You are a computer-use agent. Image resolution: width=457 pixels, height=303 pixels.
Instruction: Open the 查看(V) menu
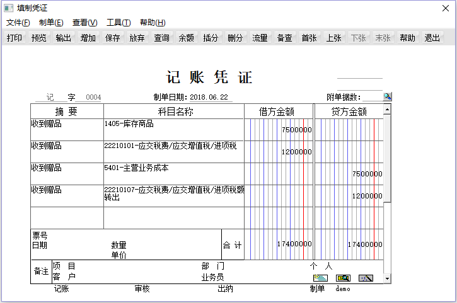84,23
